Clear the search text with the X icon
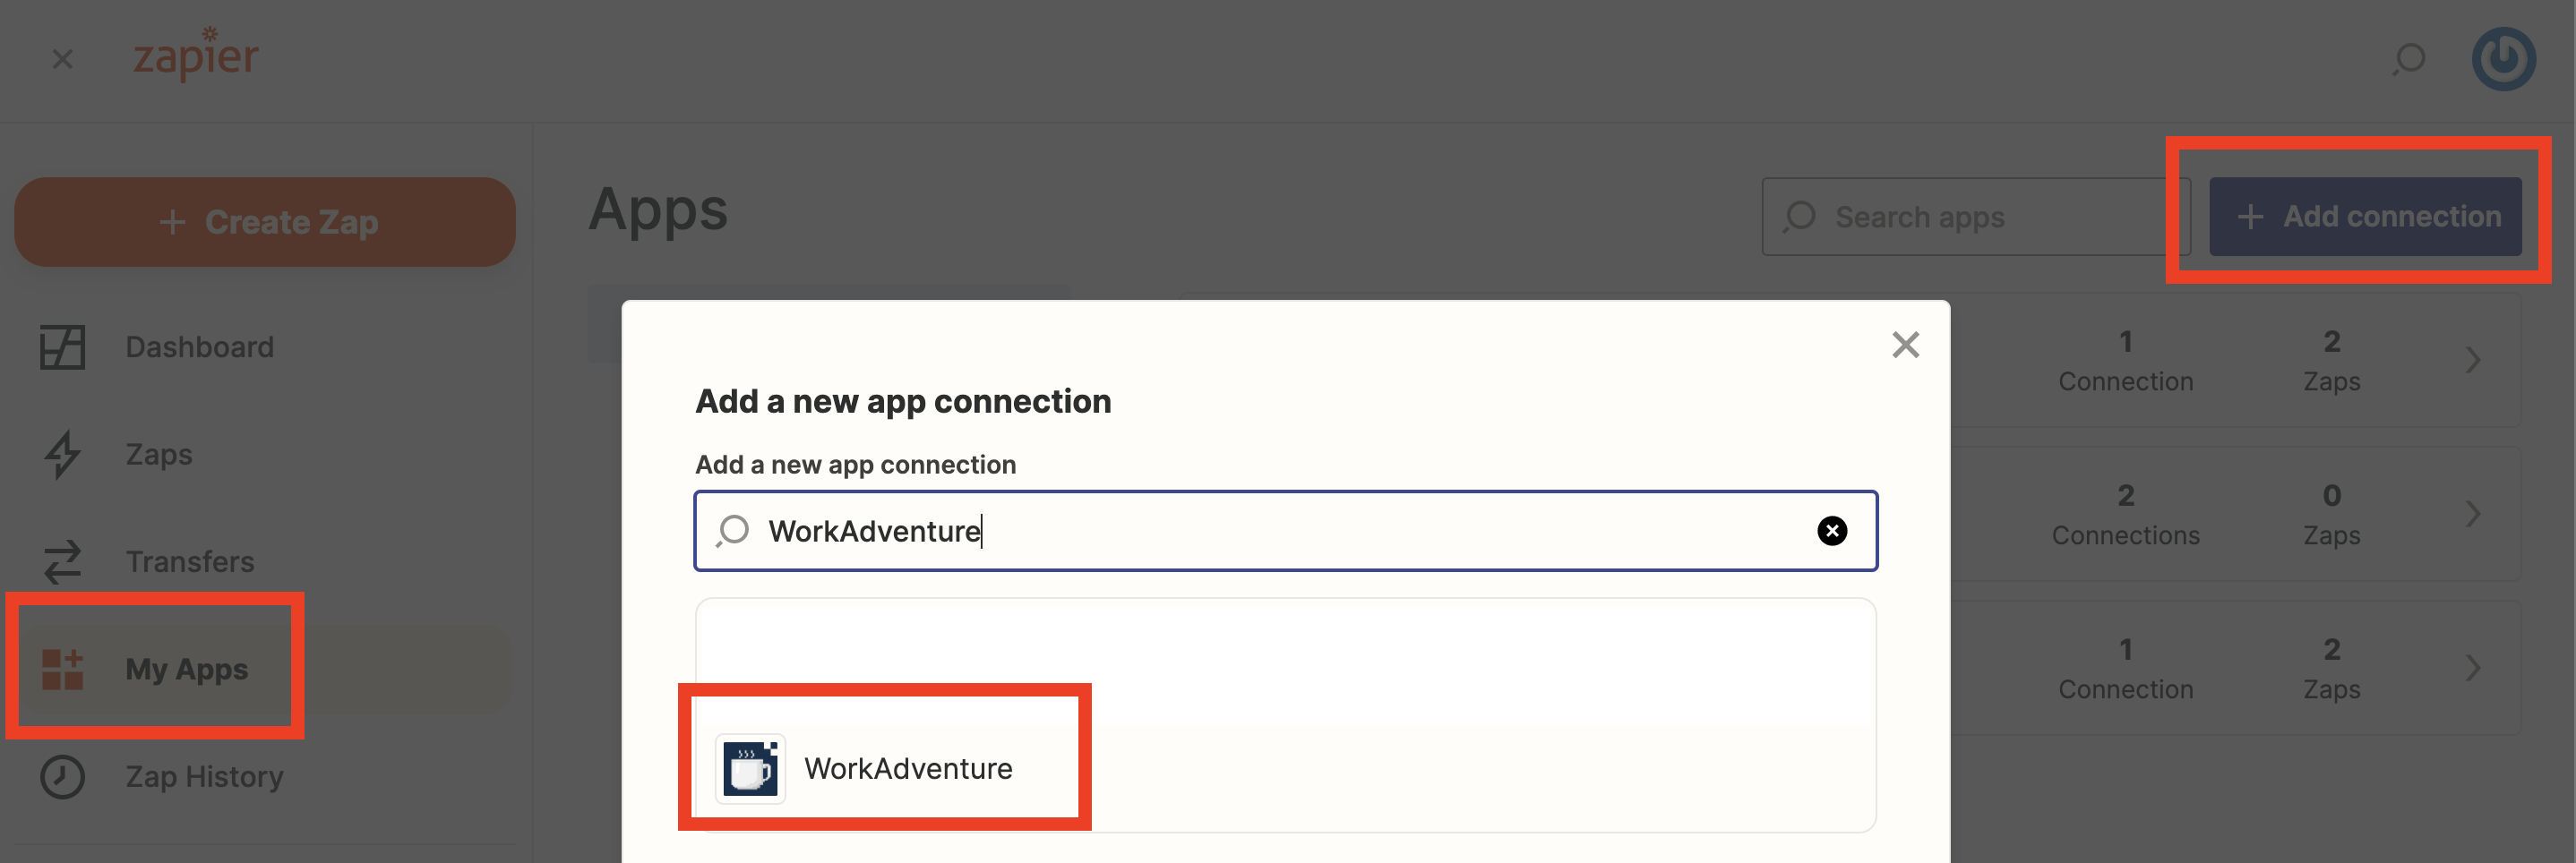Screen dimensions: 2576x863 [x=1832, y=531]
